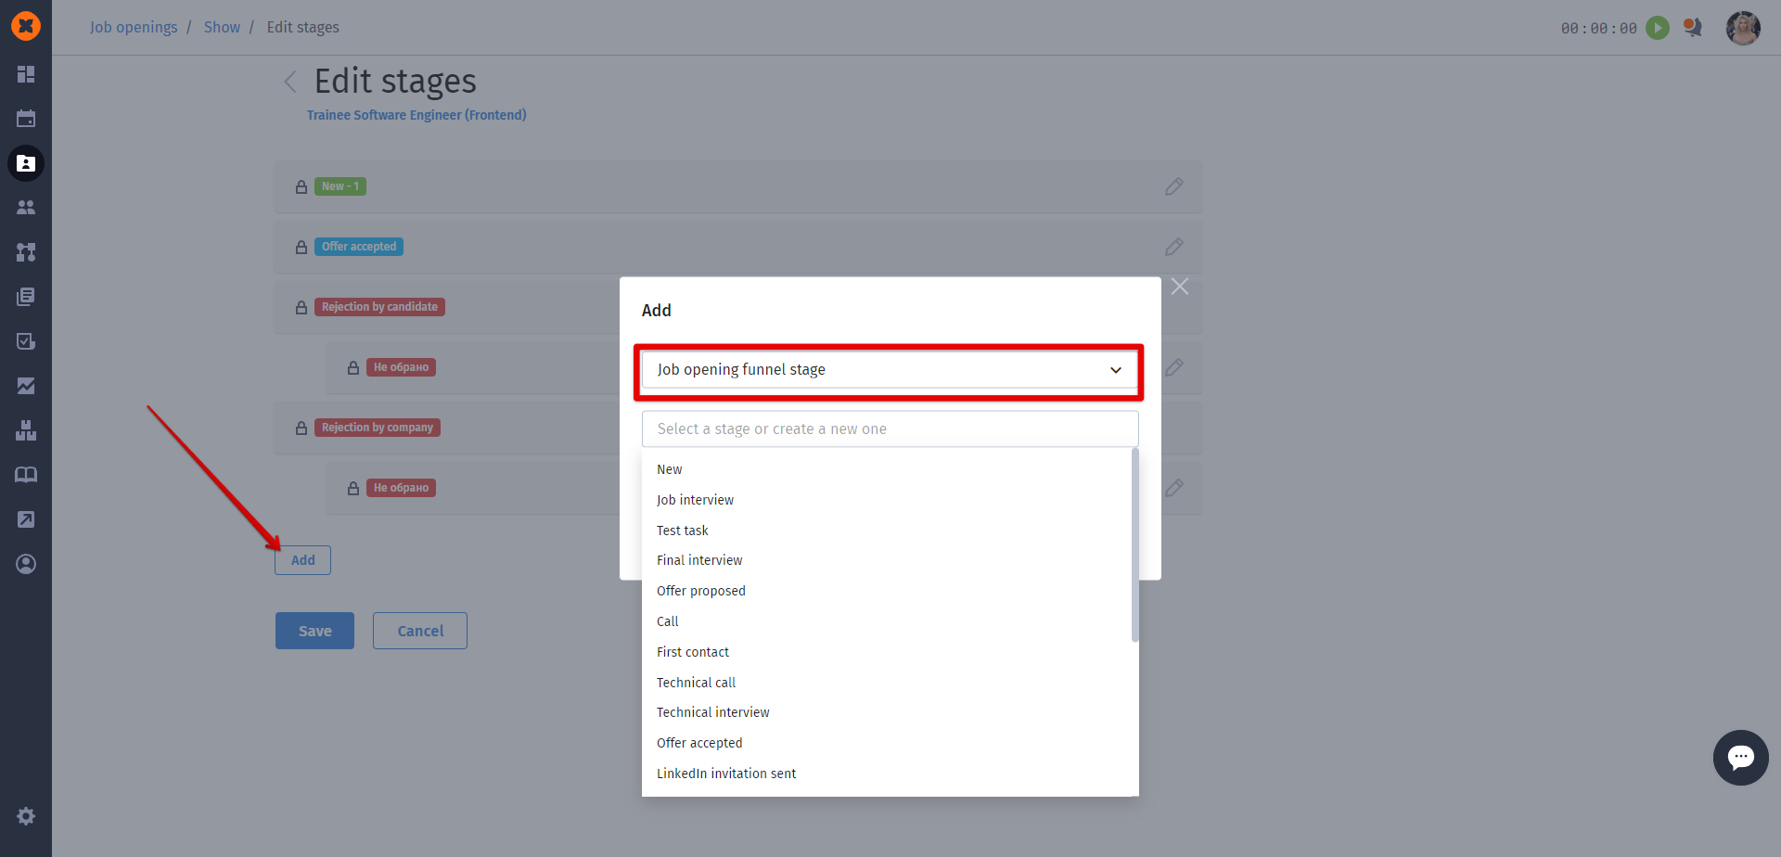This screenshot has height=857, width=1781.
Task: Open the live chat support bubble
Action: 1741,758
